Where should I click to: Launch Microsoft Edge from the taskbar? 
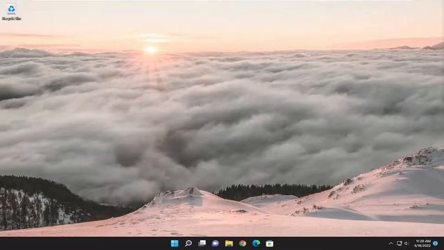click(256, 243)
